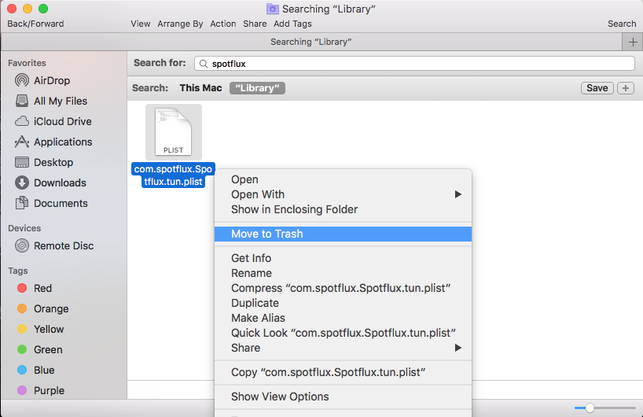The height and width of the screenshot is (417, 643).
Task: Open the Arrange By toolbar menu
Action: (x=180, y=24)
